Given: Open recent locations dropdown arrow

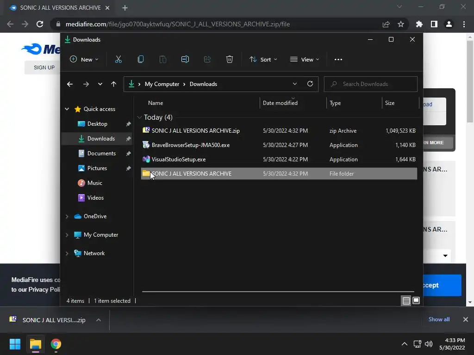Looking at the screenshot, I should (x=100, y=84).
